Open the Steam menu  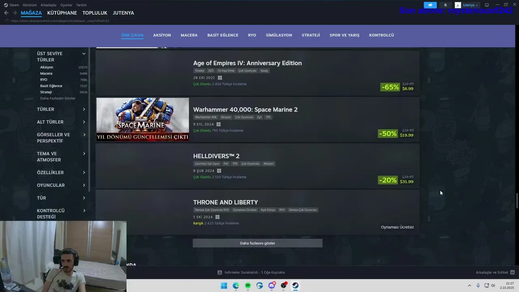point(11,5)
